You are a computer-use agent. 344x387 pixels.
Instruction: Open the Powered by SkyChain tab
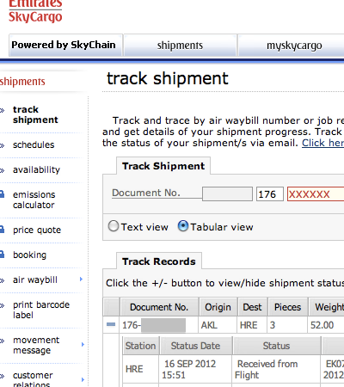pyautogui.click(x=65, y=45)
